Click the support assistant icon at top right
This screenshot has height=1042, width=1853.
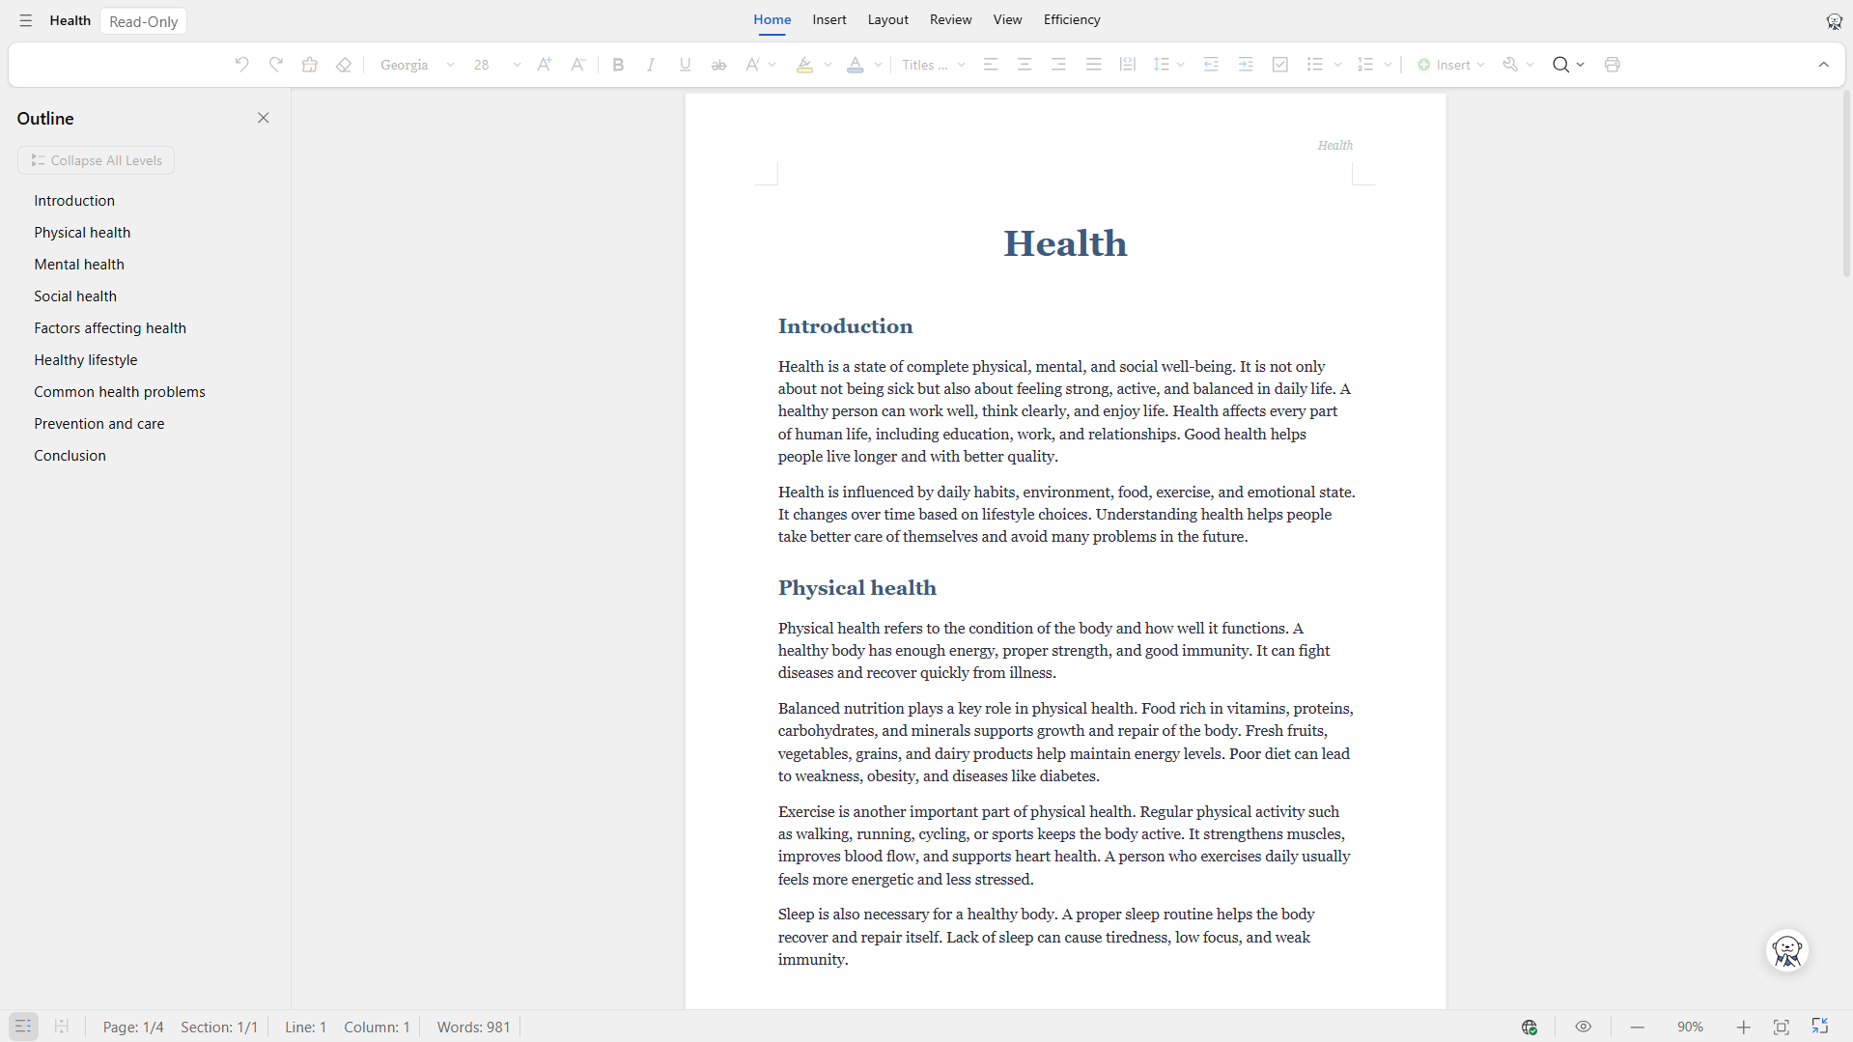pos(1834,21)
